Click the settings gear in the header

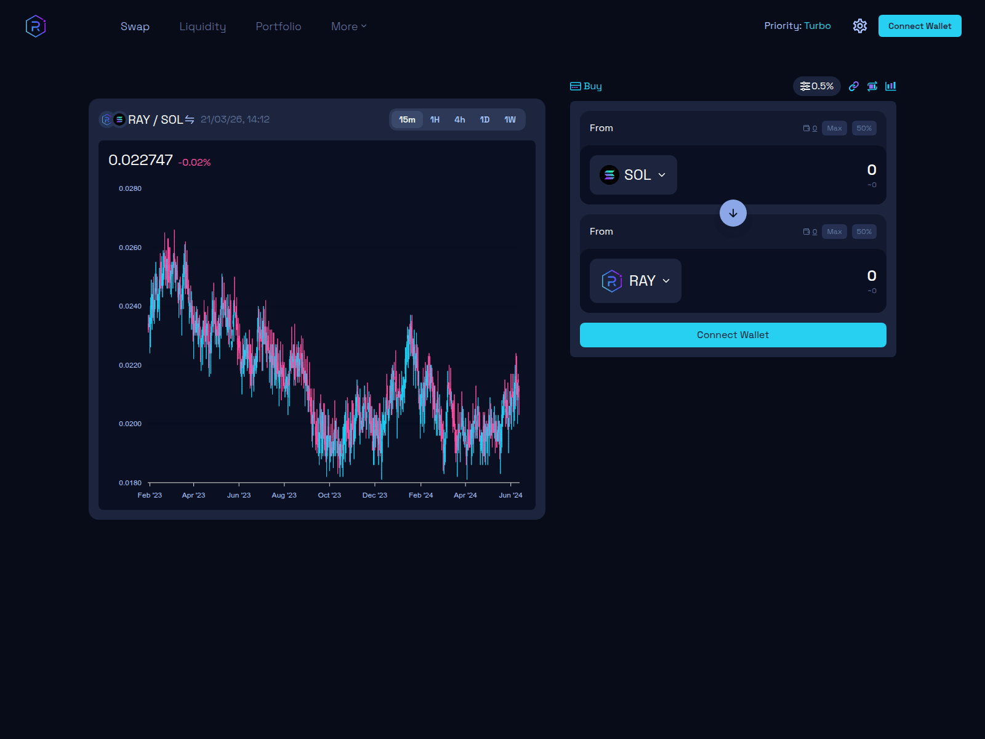pos(859,26)
